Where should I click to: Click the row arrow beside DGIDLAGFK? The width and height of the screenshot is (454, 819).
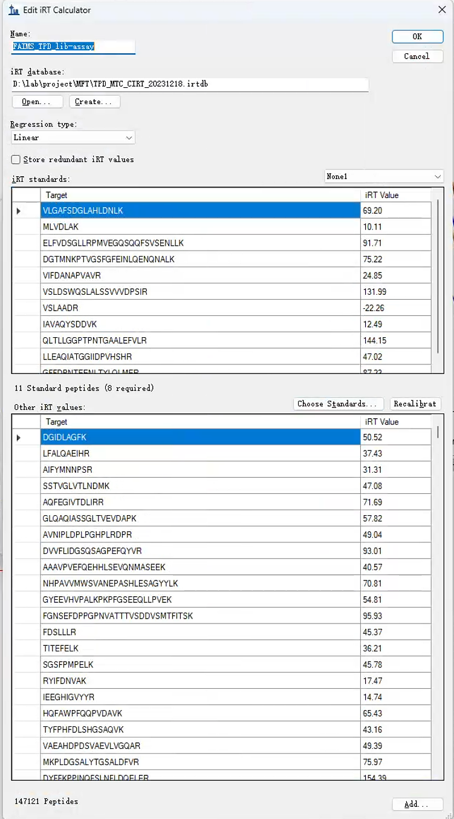pos(19,437)
